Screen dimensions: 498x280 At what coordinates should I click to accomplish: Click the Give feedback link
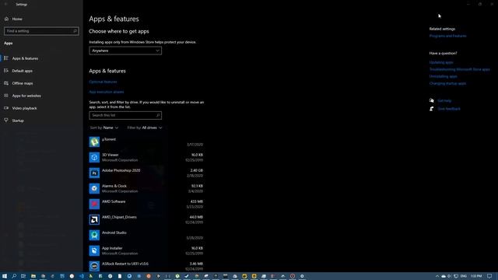(449, 109)
